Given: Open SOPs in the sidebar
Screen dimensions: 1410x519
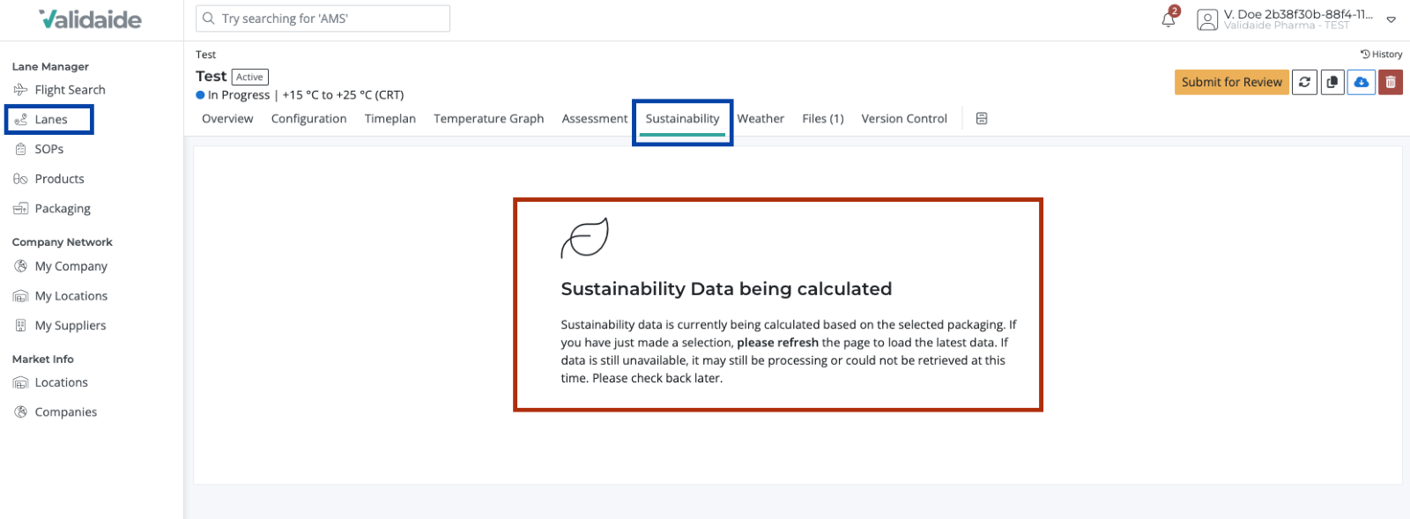Looking at the screenshot, I should click(x=39, y=149).
